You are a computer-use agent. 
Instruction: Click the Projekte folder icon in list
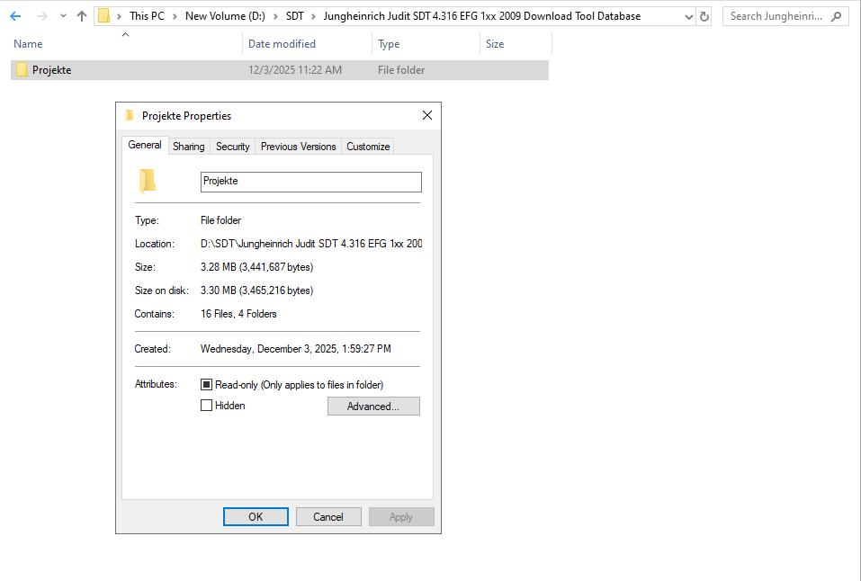22,69
